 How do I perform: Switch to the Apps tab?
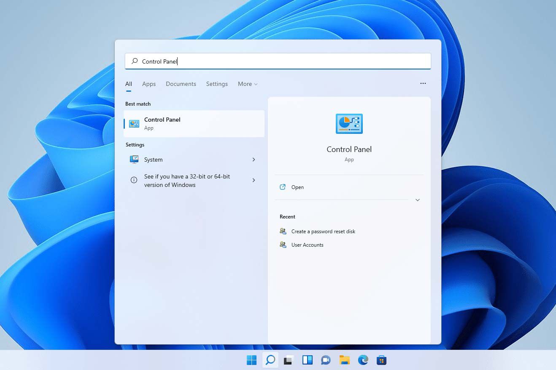pos(148,84)
